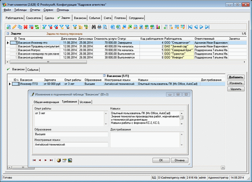Viewport: 252px width, 182px height.
Task: Open the Общая информация dialog tab
Action: (46, 102)
